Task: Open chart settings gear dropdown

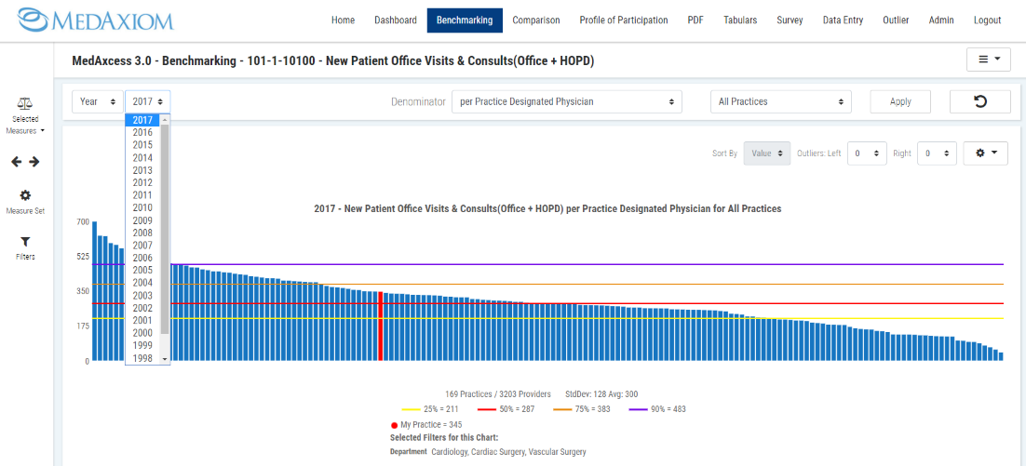Action: coord(985,153)
